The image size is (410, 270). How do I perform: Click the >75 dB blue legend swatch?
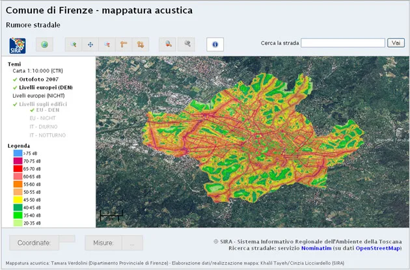(18, 153)
